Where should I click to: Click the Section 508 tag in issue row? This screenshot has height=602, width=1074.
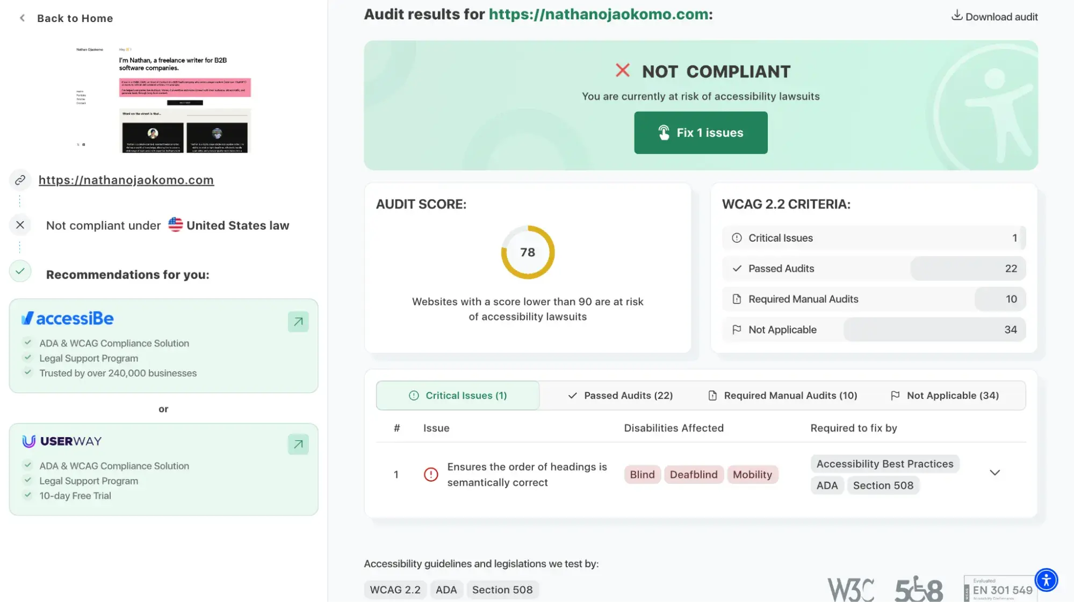pyautogui.click(x=883, y=485)
